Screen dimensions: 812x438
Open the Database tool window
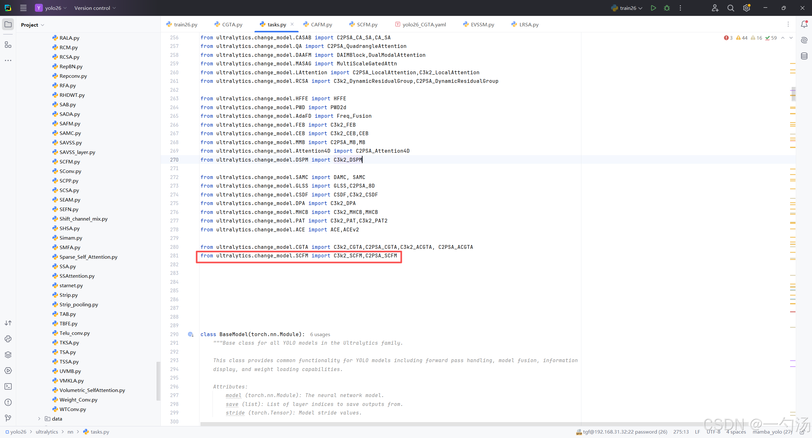(804, 56)
